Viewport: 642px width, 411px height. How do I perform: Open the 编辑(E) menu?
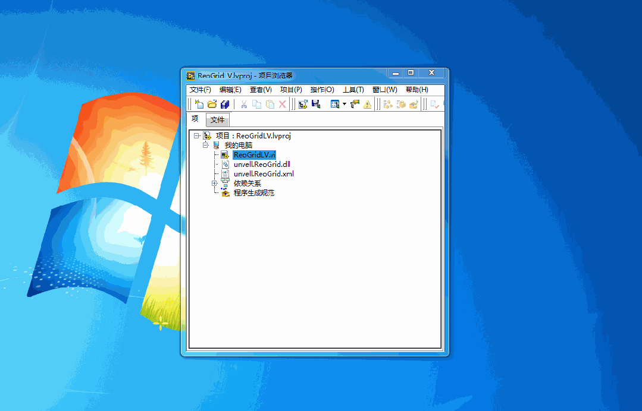click(230, 90)
